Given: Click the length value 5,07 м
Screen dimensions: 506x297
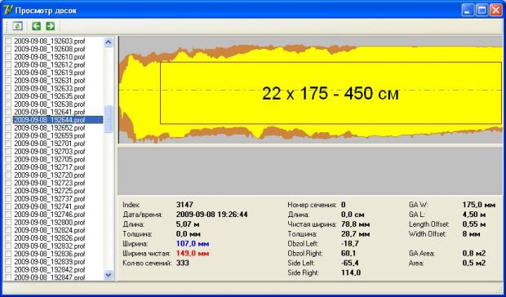Looking at the screenshot, I should point(188,224).
